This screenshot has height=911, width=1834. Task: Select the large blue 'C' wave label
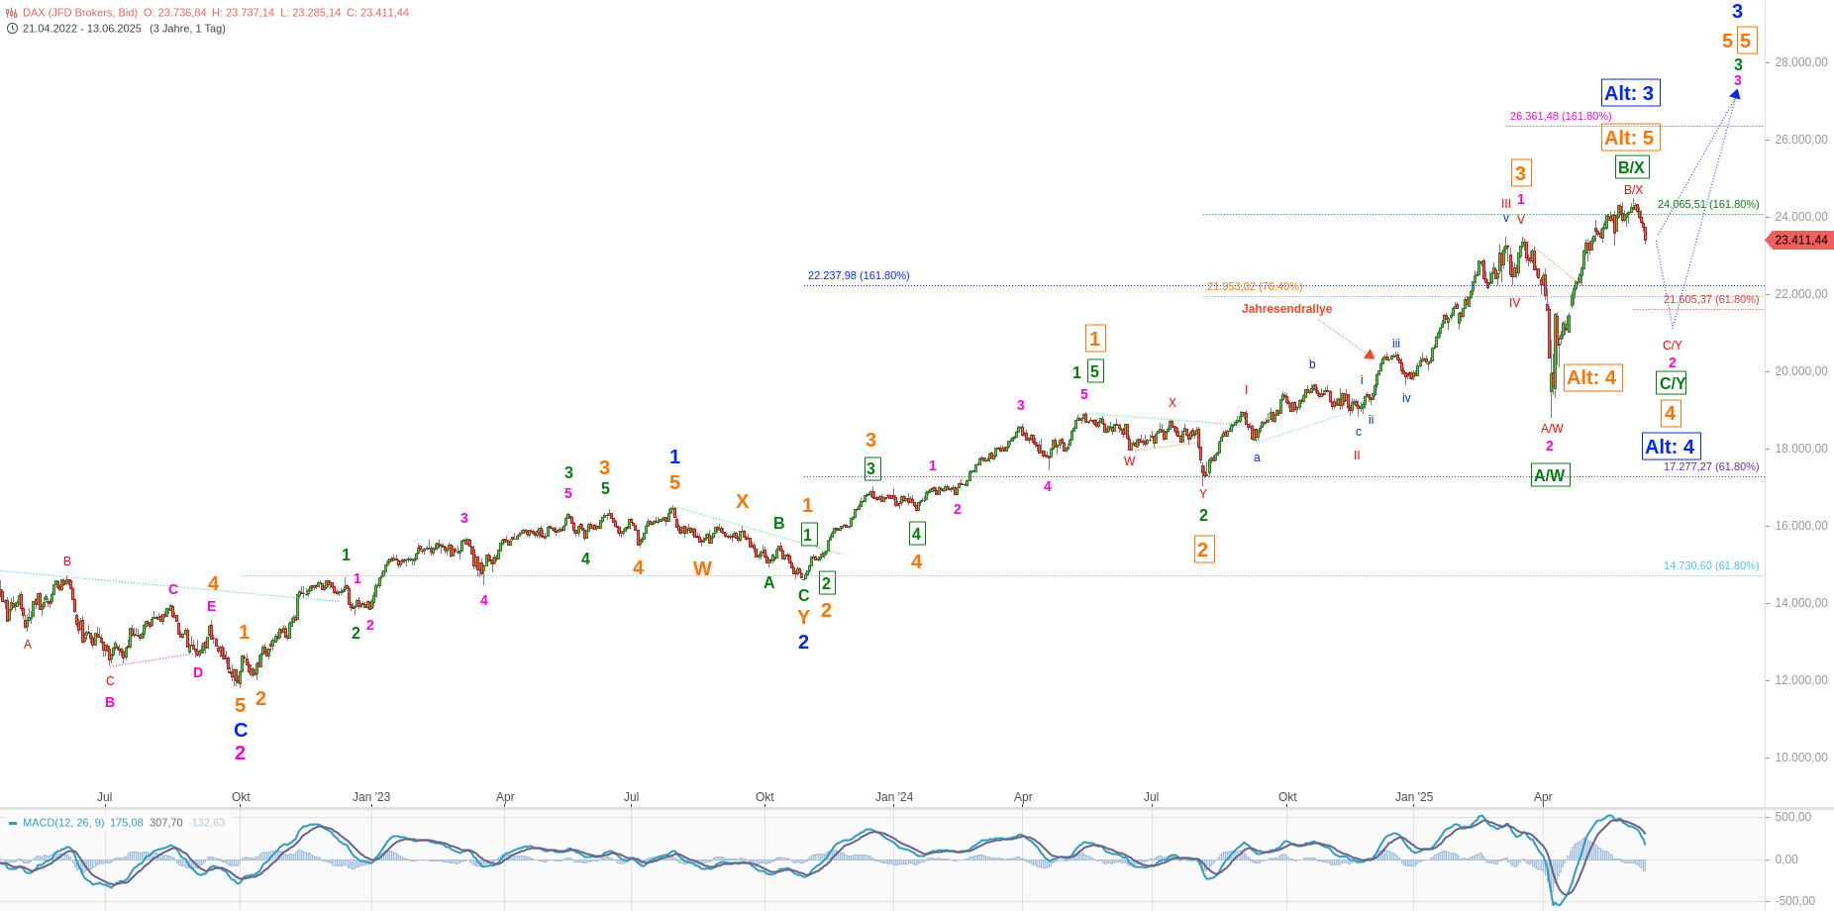[x=241, y=730]
